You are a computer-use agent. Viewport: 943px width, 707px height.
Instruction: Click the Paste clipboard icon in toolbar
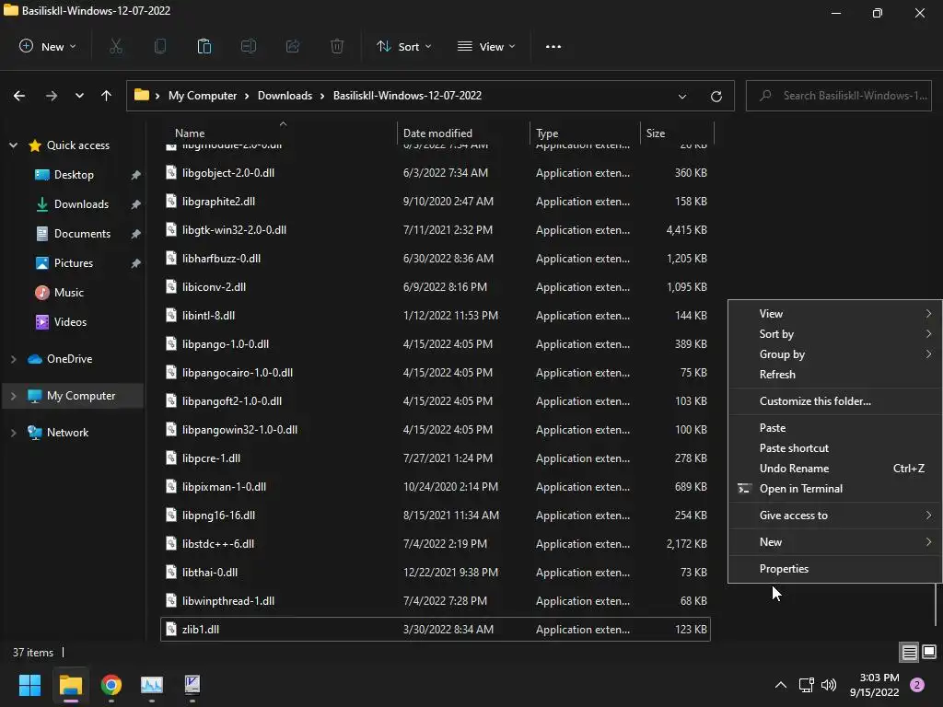pos(204,46)
